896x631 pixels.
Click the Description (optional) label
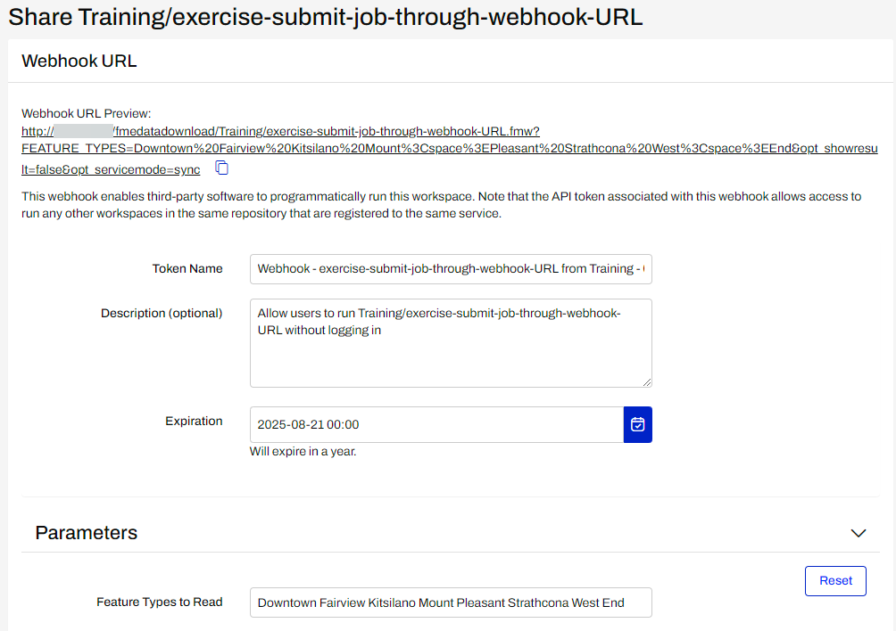click(162, 313)
